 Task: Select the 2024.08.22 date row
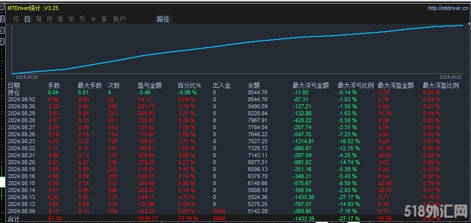tap(21, 148)
